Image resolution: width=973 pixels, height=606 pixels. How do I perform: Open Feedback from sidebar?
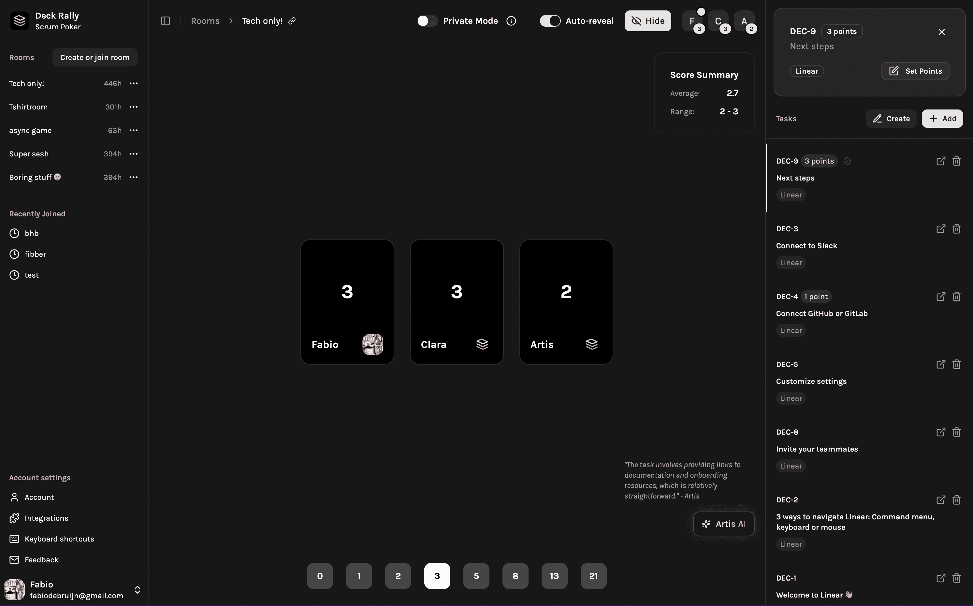coord(34,560)
